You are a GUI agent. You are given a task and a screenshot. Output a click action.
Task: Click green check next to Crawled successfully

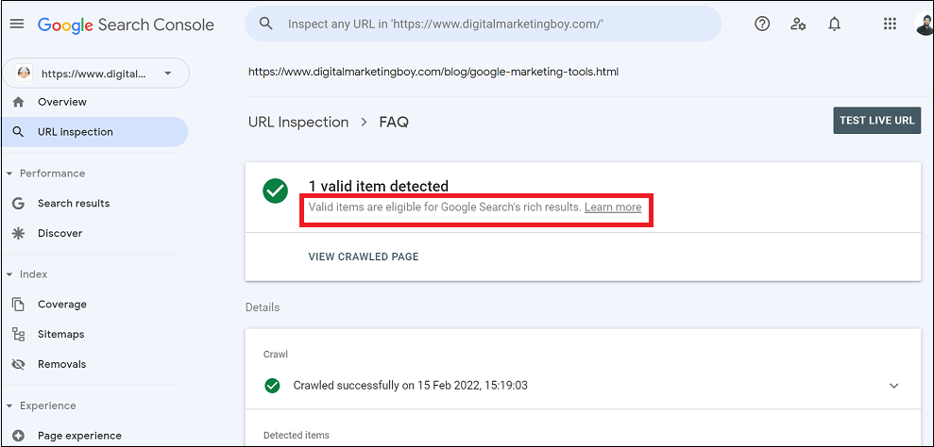tap(272, 386)
